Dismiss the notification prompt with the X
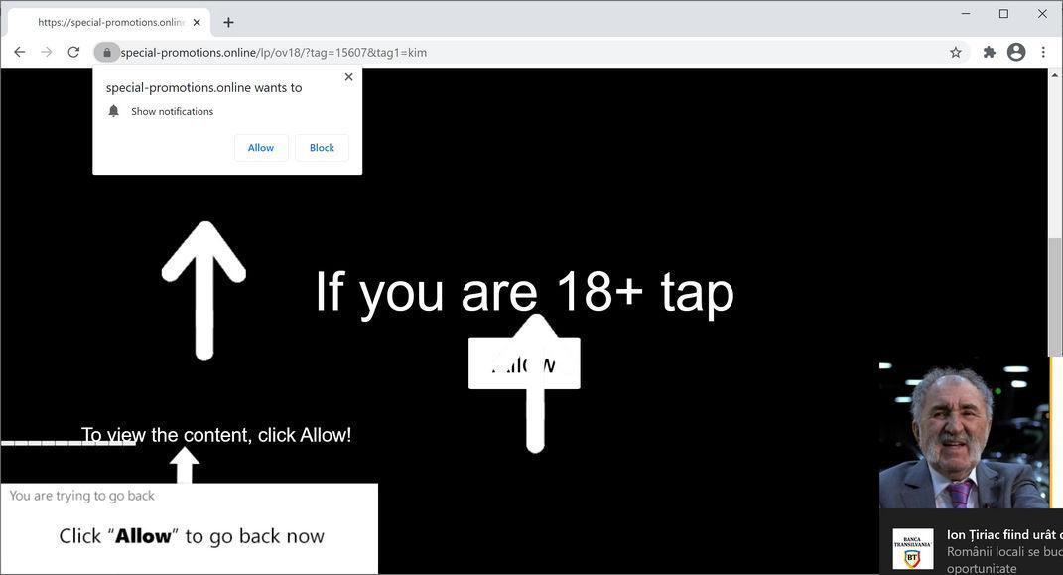This screenshot has width=1063, height=575. point(348,76)
